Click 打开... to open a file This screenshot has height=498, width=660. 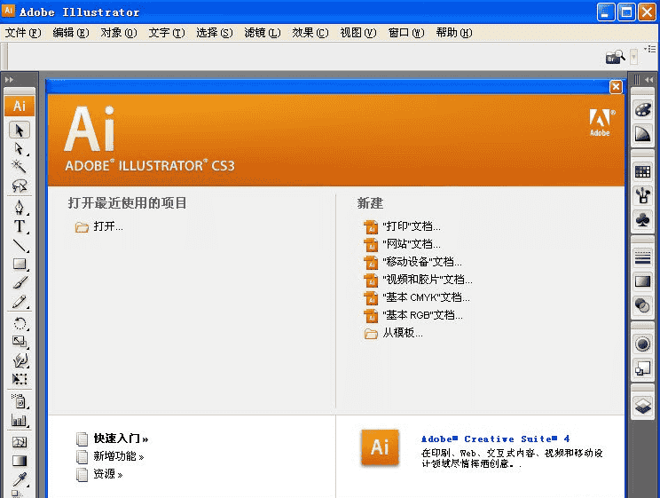(x=99, y=226)
